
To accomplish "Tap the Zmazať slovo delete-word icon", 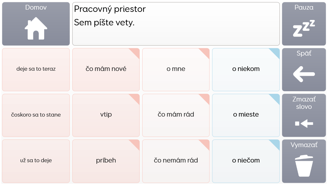I will [x=304, y=123].
